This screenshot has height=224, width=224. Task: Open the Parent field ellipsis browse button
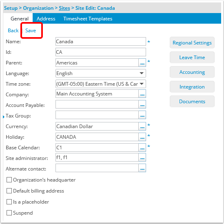coord(142,62)
